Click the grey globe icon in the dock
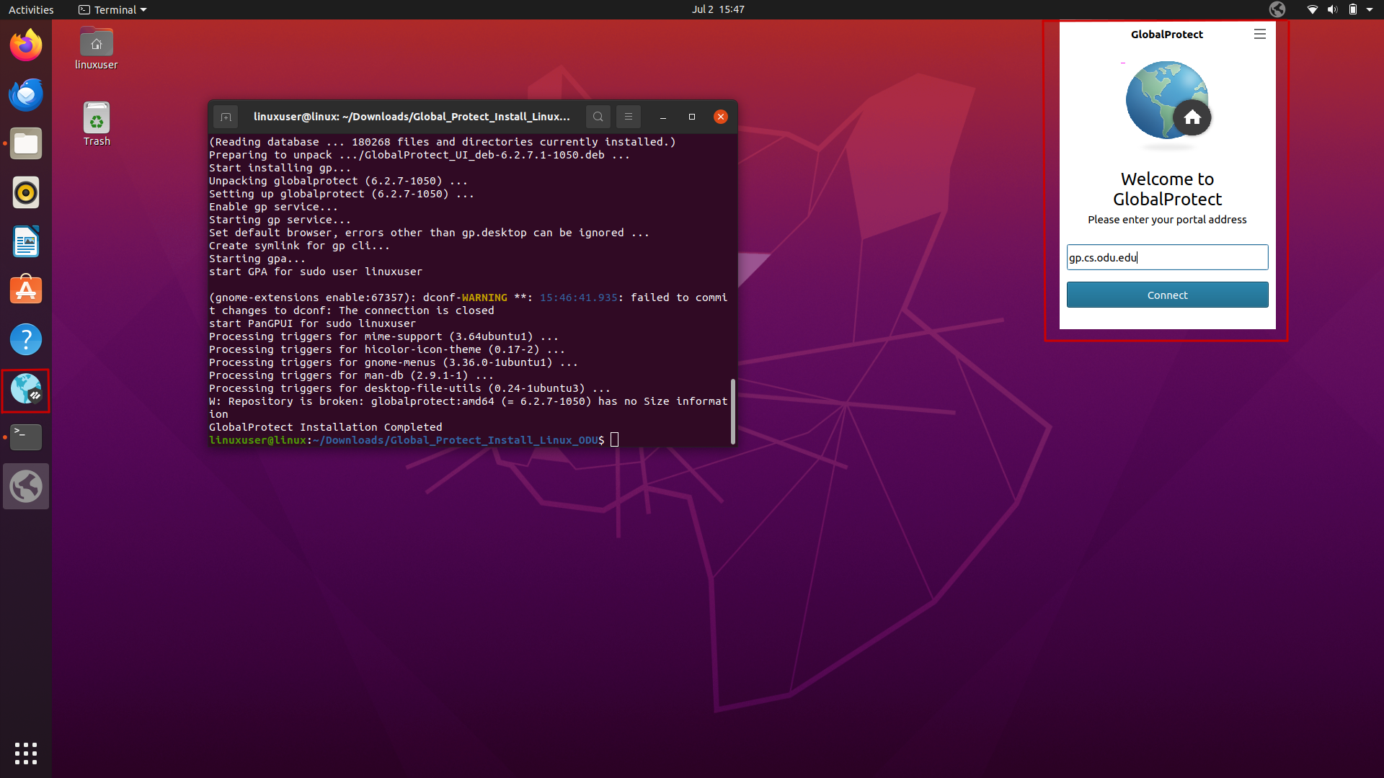The height and width of the screenshot is (778, 1384). [26, 486]
